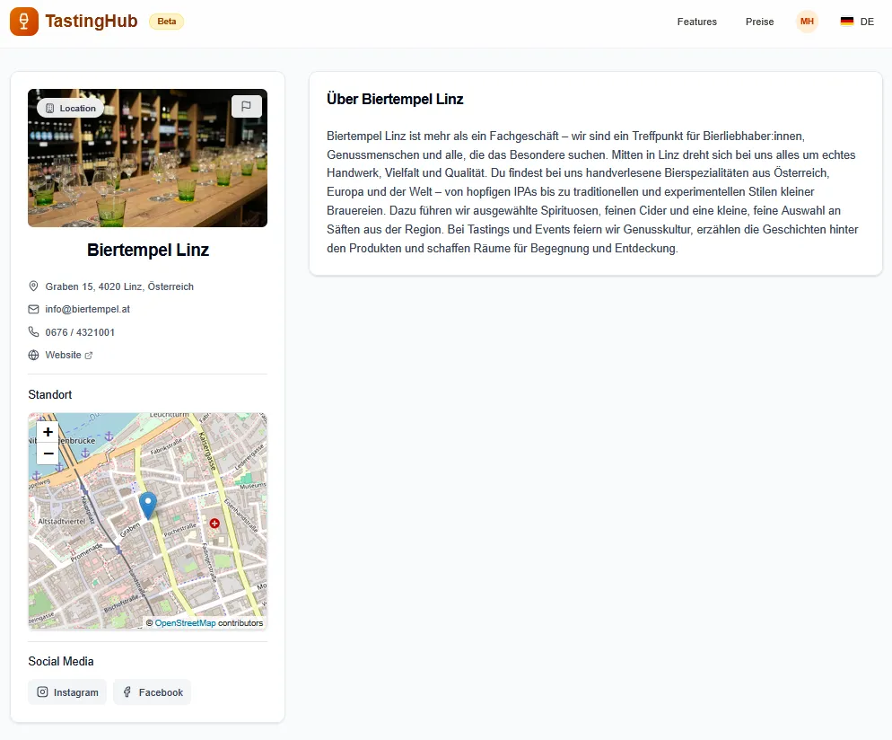Click the report flag icon on the venue photo
The height and width of the screenshot is (740, 892).
pos(247,106)
